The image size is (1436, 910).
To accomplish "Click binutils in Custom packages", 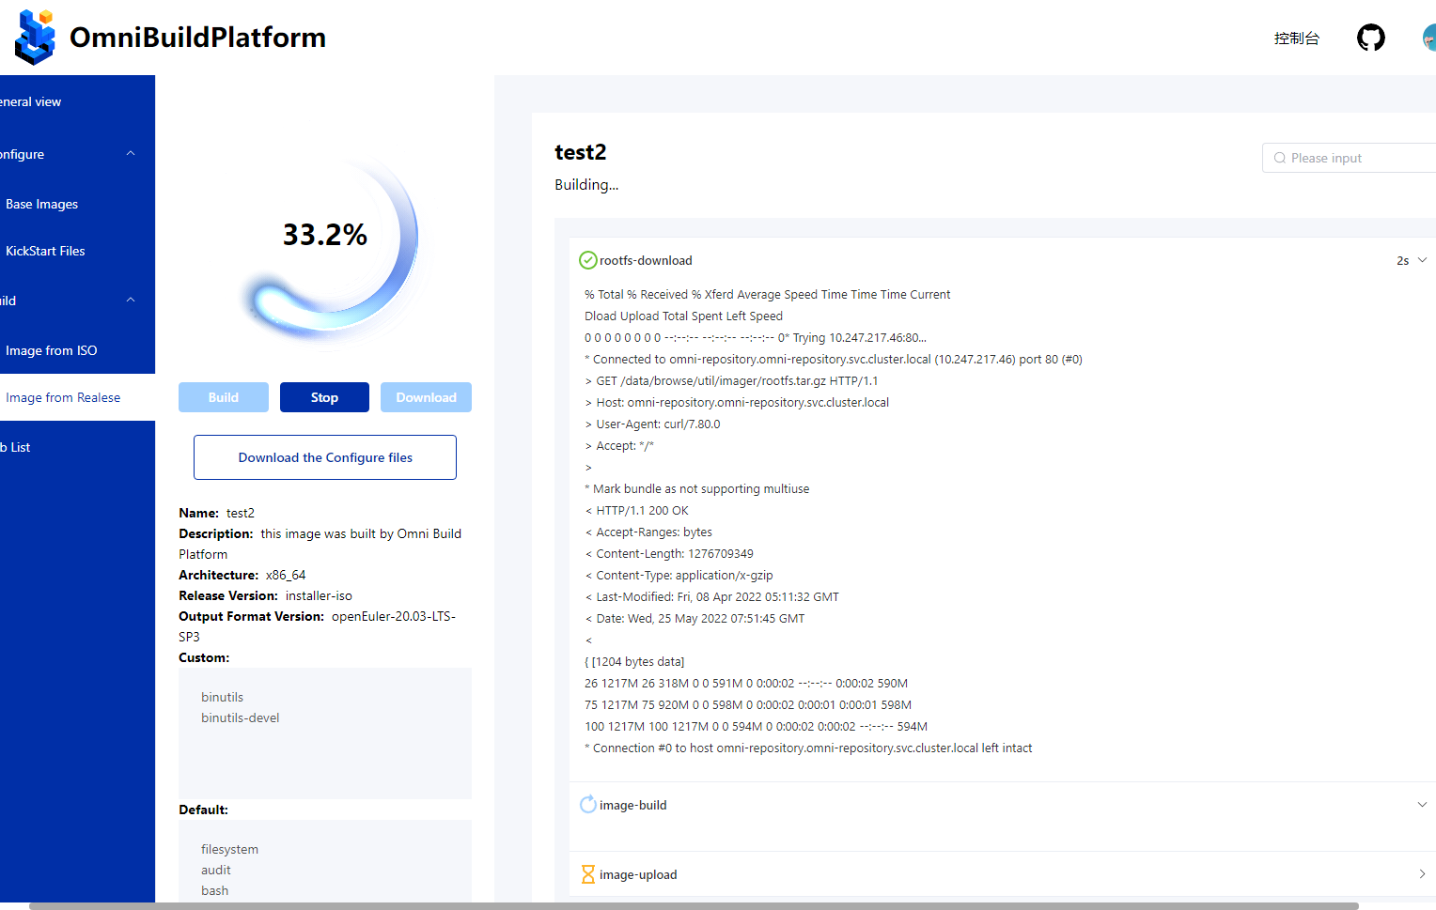I will pos(222,697).
